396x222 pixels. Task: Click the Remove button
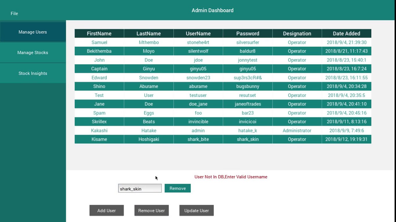(x=178, y=188)
